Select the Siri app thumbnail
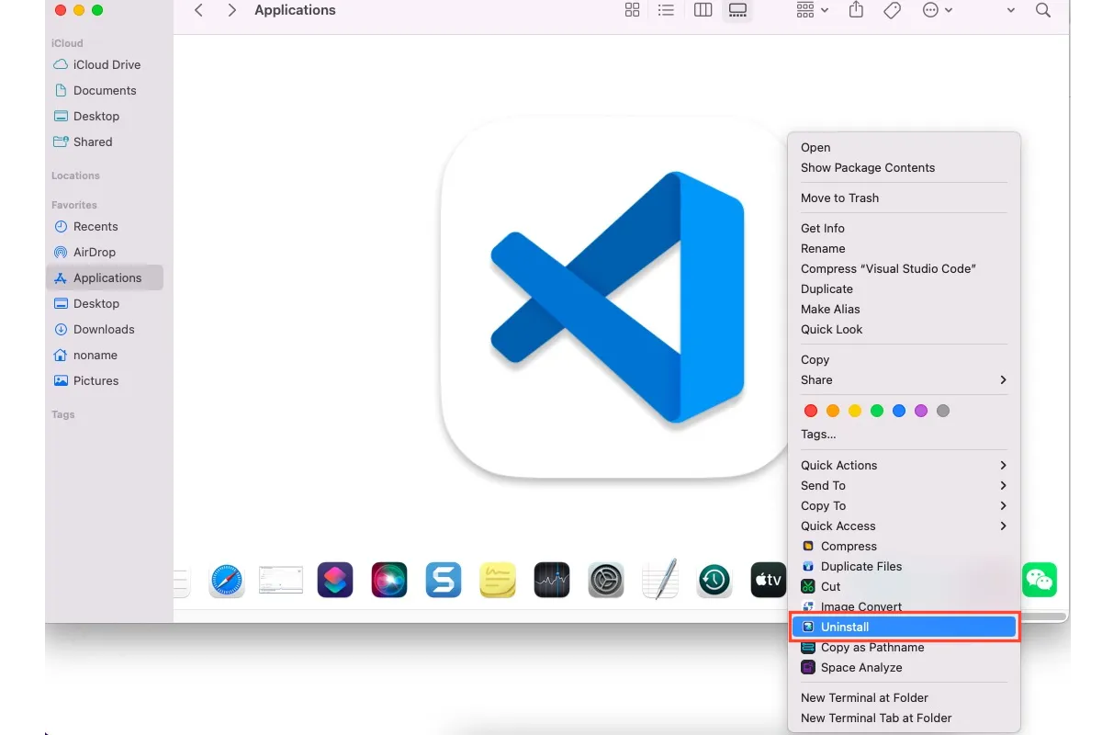The width and height of the screenshot is (1102, 735). pyautogui.click(x=389, y=580)
